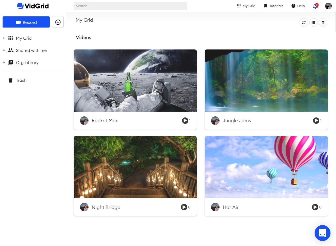The image size is (336, 246).
Task: Open the support chat bubble
Action: (322, 233)
